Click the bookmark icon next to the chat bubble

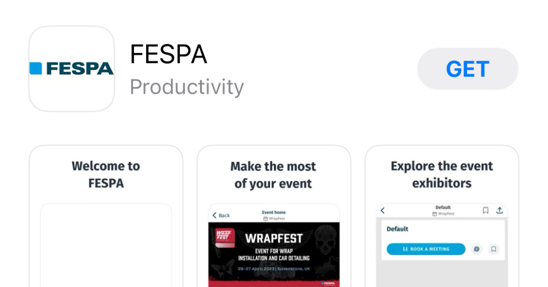tap(494, 249)
